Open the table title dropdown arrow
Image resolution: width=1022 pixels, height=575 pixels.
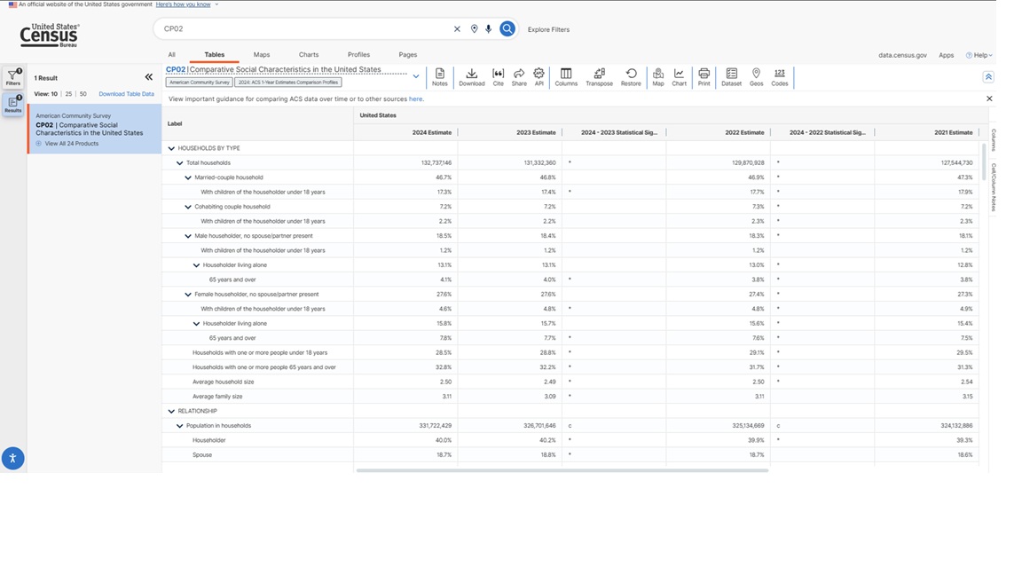[416, 76]
